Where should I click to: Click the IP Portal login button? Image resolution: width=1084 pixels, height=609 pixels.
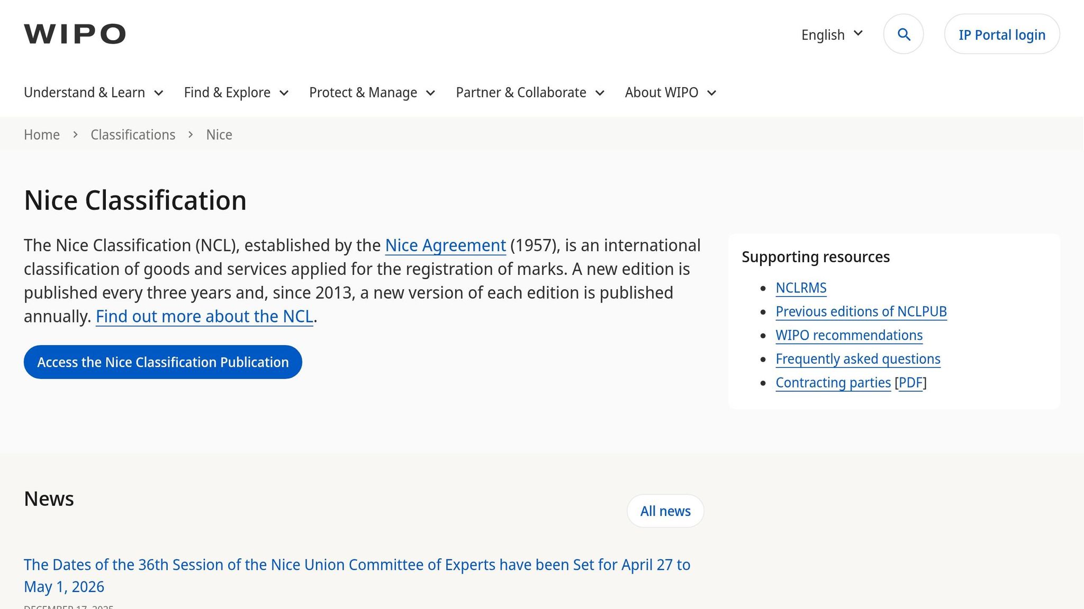[x=1002, y=34]
